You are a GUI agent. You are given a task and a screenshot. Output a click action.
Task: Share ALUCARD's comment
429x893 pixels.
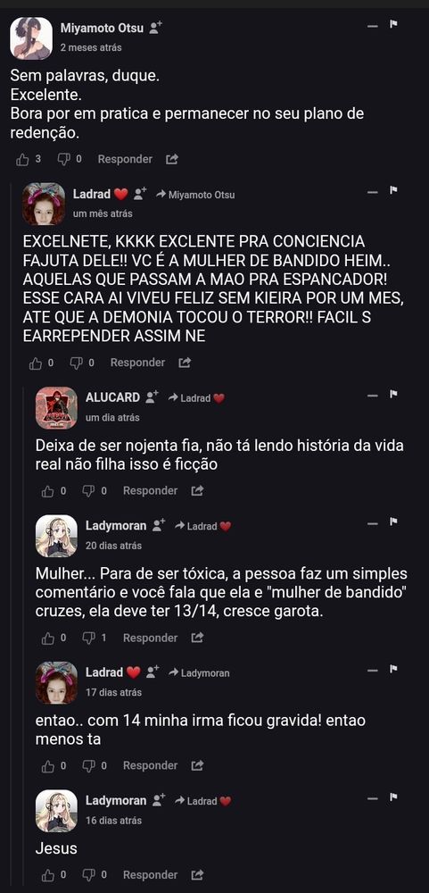click(197, 491)
